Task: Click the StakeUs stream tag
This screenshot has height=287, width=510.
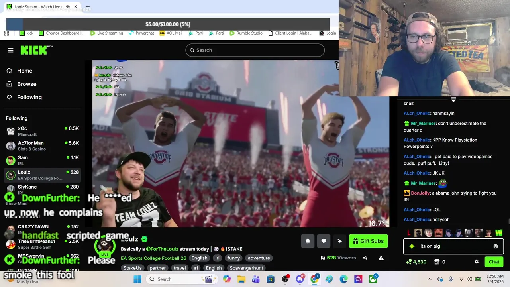Action: coord(133,268)
